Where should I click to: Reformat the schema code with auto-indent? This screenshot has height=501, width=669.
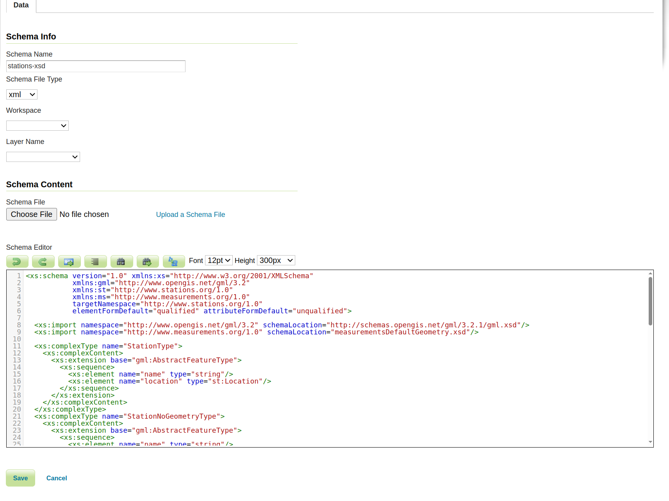[95, 261]
